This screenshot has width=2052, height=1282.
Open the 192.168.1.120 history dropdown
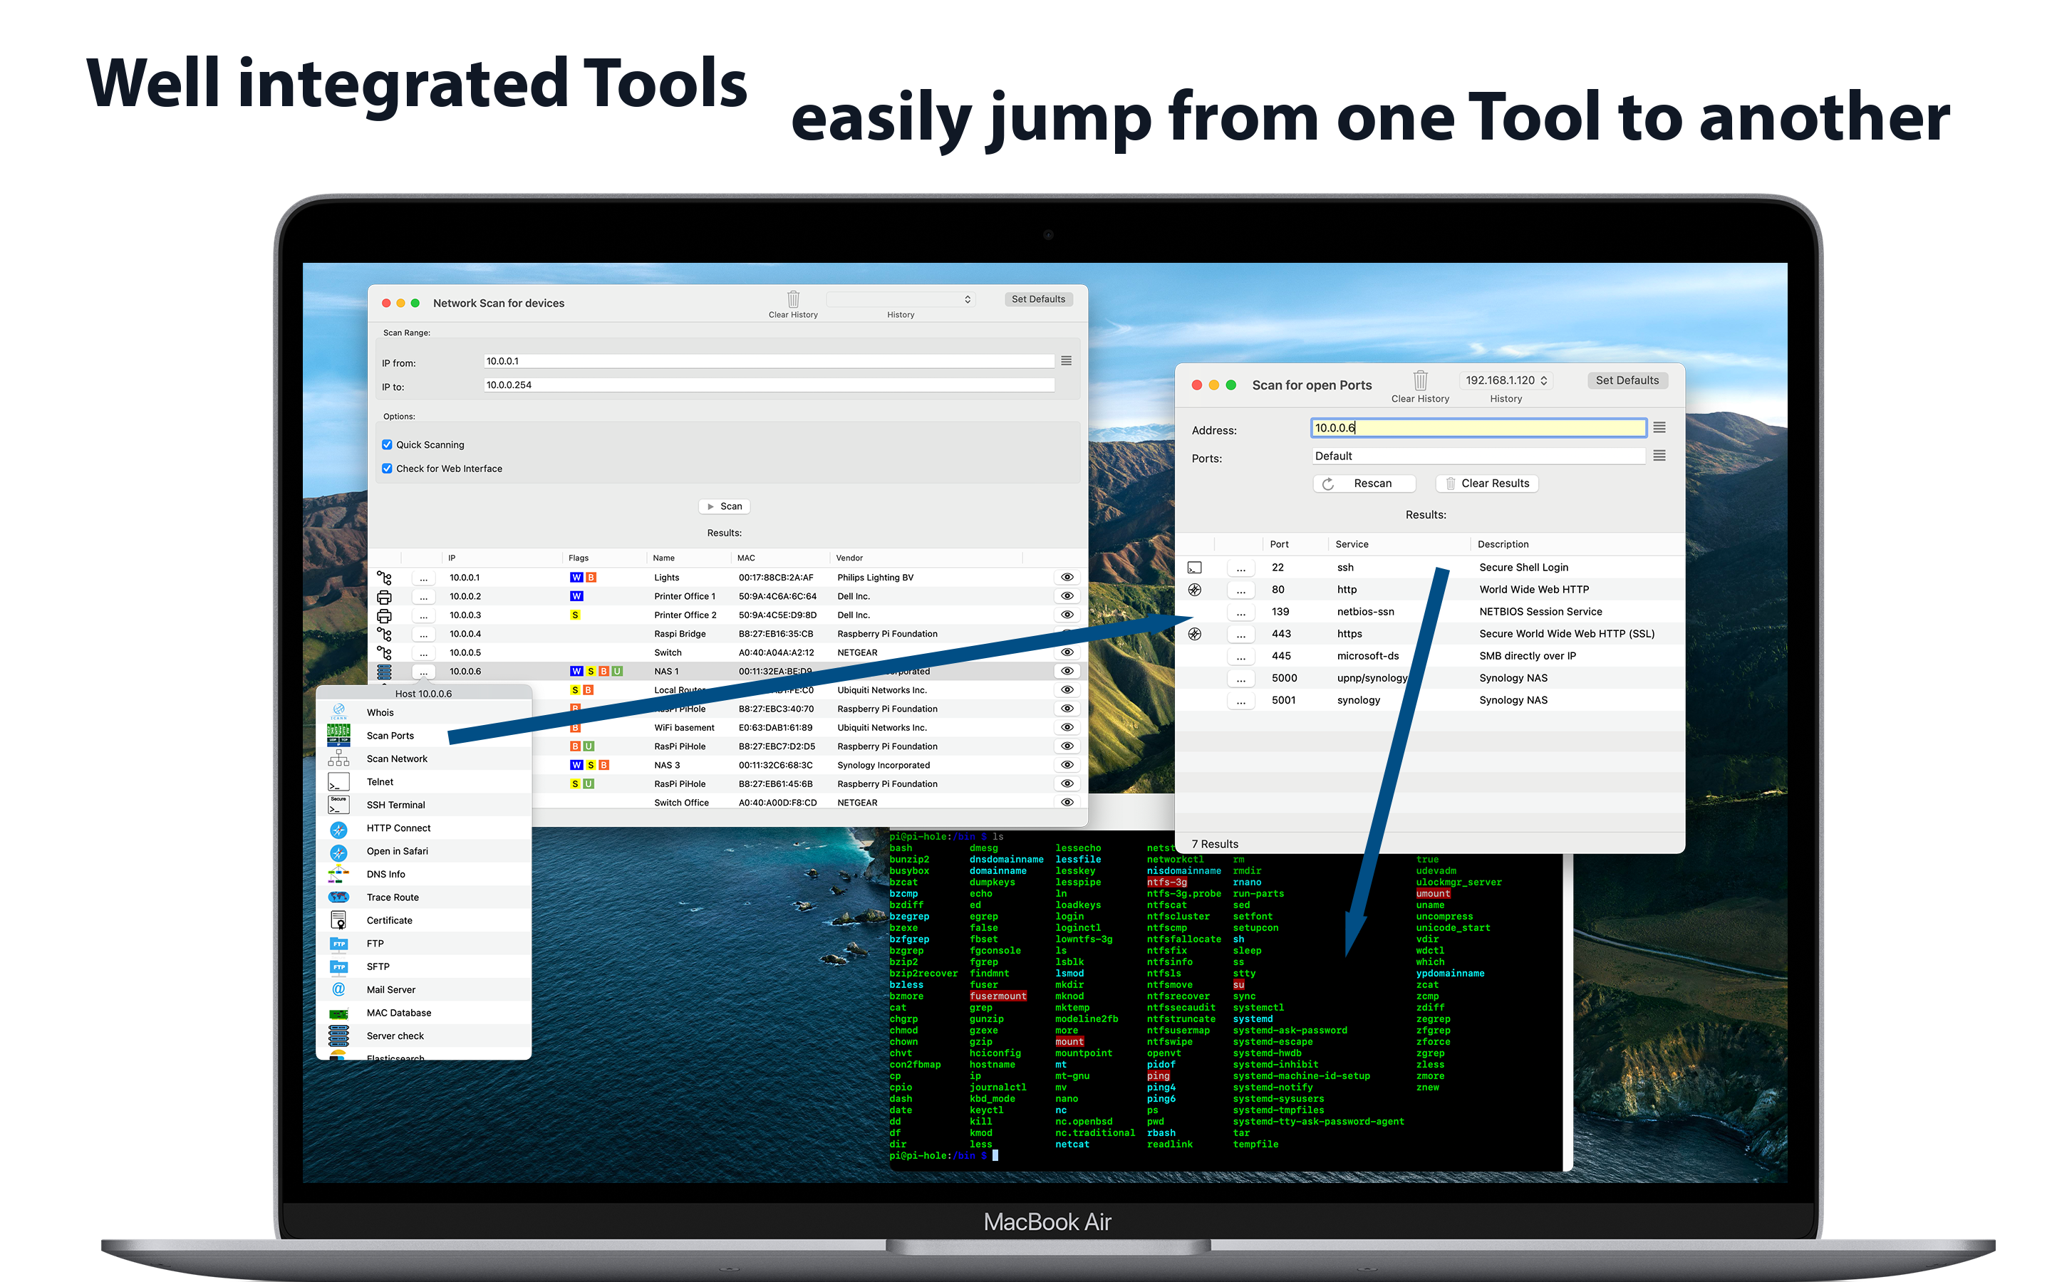1506,381
